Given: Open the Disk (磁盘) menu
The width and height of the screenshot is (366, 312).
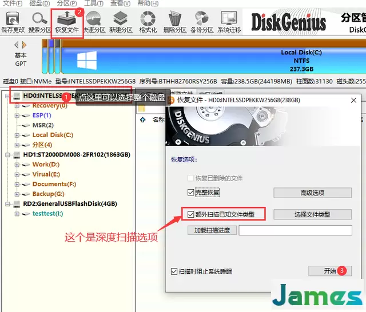Looking at the screenshot, I should [39, 3].
